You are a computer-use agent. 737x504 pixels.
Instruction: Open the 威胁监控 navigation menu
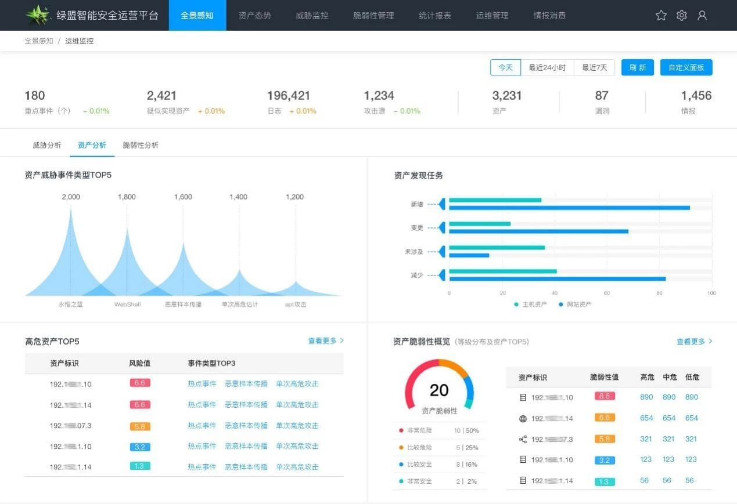(312, 16)
